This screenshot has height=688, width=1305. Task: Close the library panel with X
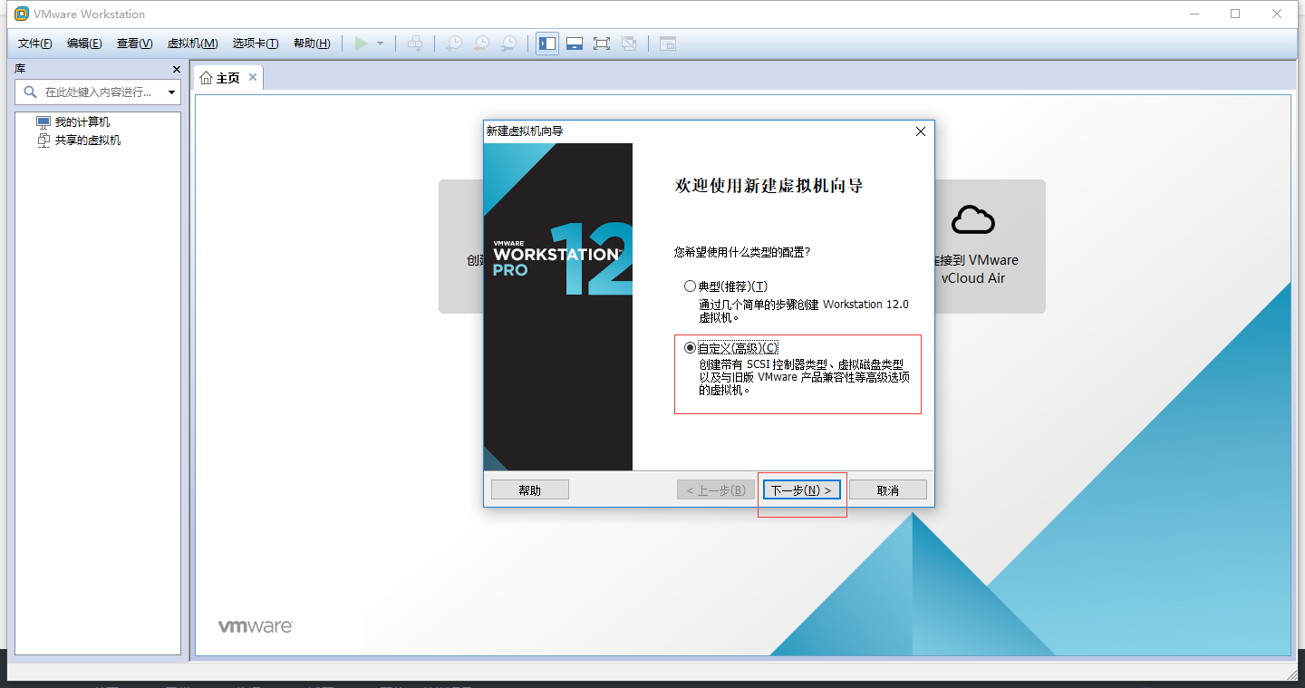click(177, 69)
